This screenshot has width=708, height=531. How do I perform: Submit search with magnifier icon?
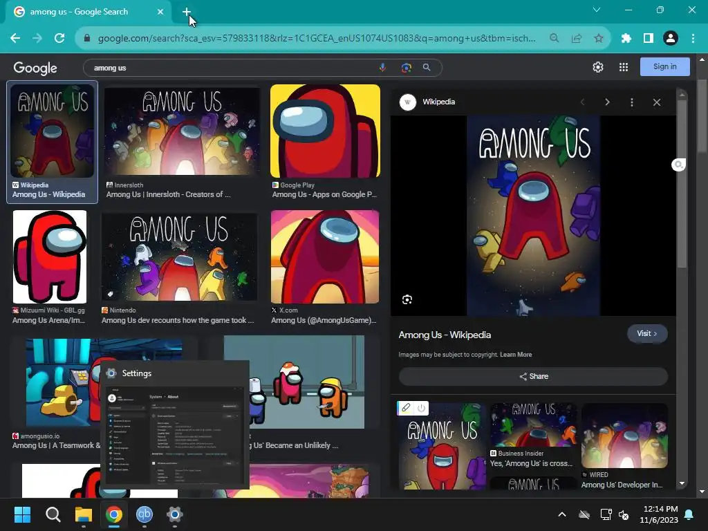[427, 68]
